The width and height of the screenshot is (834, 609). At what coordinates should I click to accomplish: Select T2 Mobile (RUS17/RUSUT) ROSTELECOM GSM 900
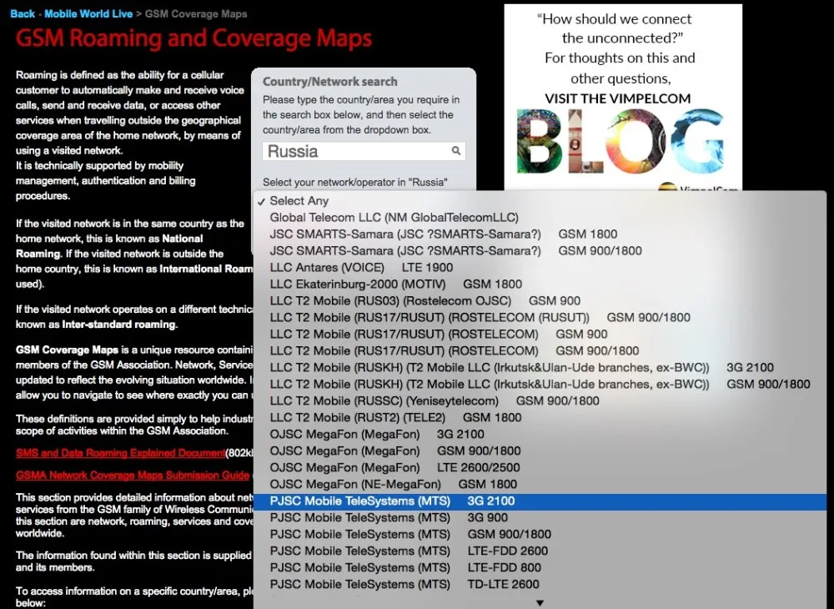click(x=540, y=334)
